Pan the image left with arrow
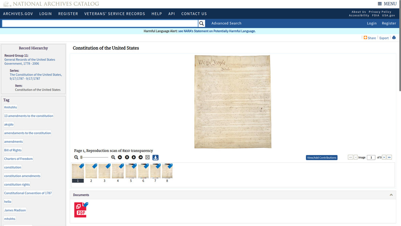 pos(120,157)
